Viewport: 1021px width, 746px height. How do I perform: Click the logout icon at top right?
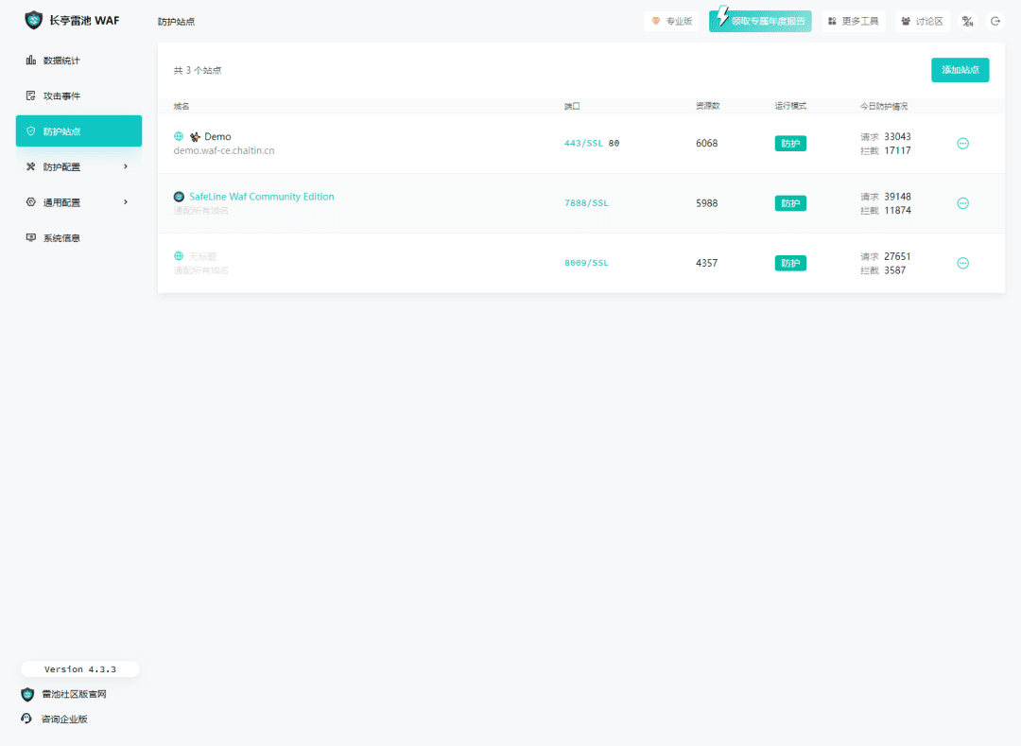coord(995,21)
